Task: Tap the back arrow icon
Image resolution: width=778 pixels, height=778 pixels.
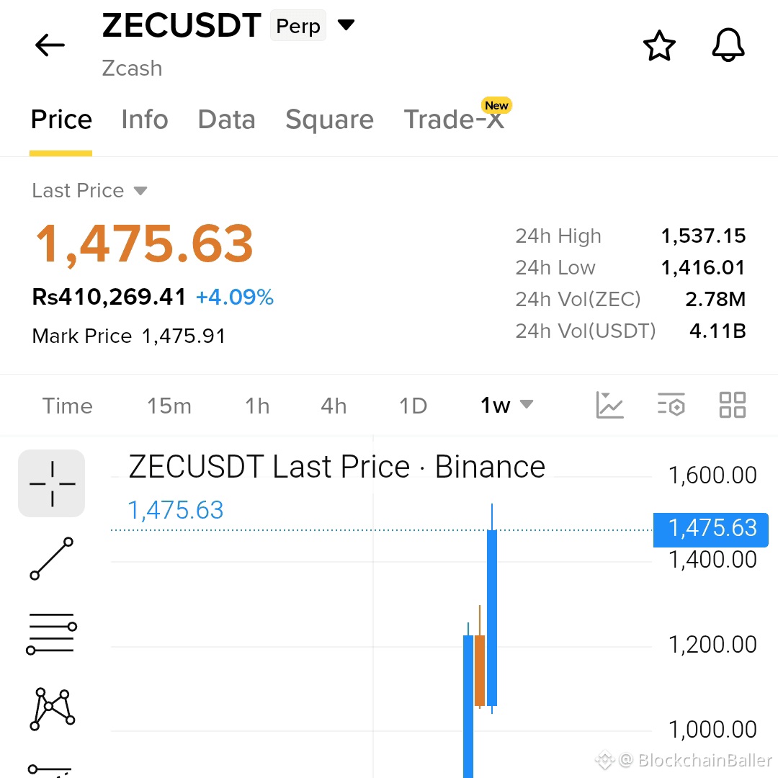Action: (50, 45)
